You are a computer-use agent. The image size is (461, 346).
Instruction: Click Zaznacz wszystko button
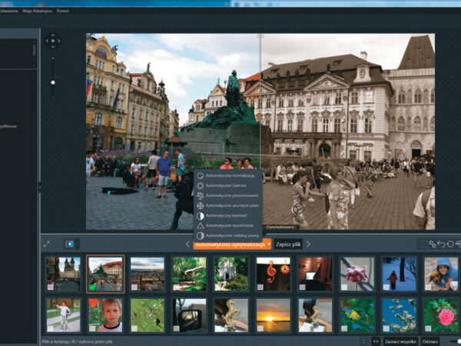400,341
